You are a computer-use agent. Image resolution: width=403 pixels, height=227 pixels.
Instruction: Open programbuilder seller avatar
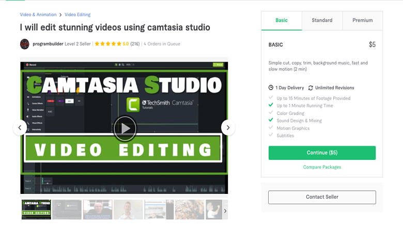25,44
